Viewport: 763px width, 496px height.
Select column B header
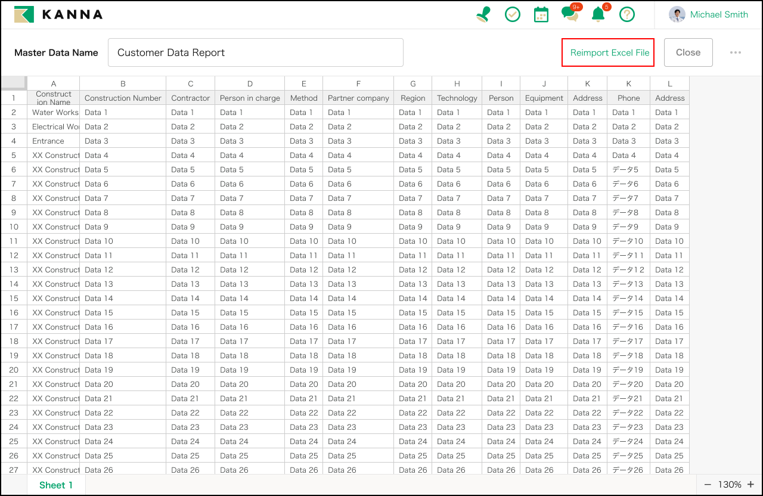pyautogui.click(x=123, y=83)
